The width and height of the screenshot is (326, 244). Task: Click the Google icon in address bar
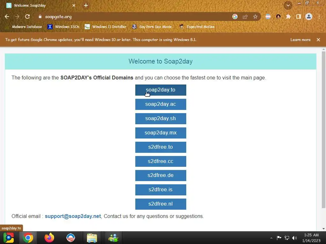(235, 17)
